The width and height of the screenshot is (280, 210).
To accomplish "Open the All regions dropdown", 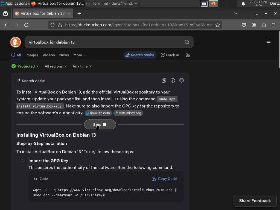I will tap(56, 66).
